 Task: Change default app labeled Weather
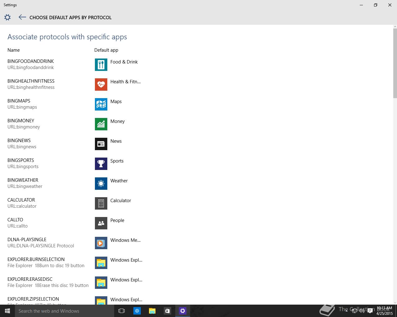point(119,181)
